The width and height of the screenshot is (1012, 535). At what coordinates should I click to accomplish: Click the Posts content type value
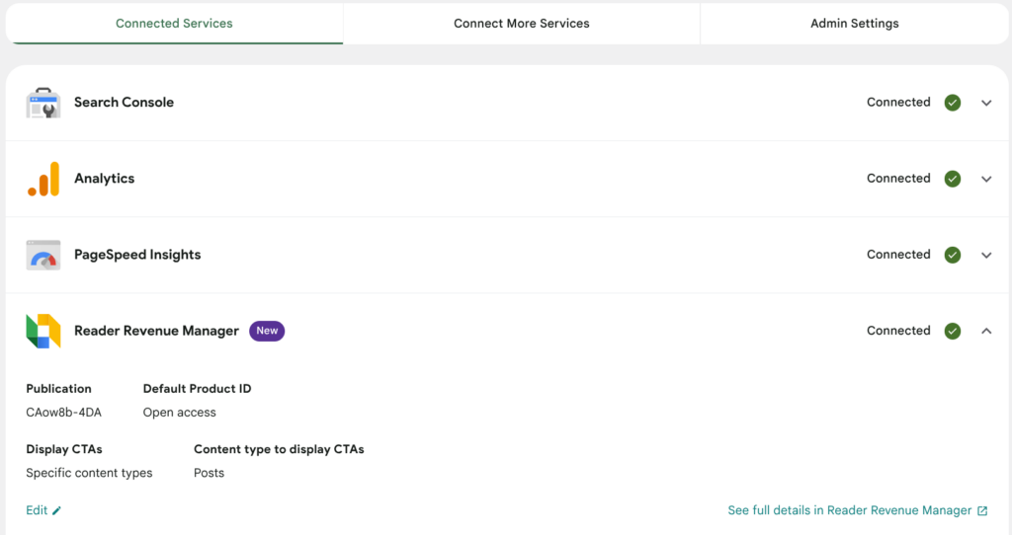click(x=210, y=473)
